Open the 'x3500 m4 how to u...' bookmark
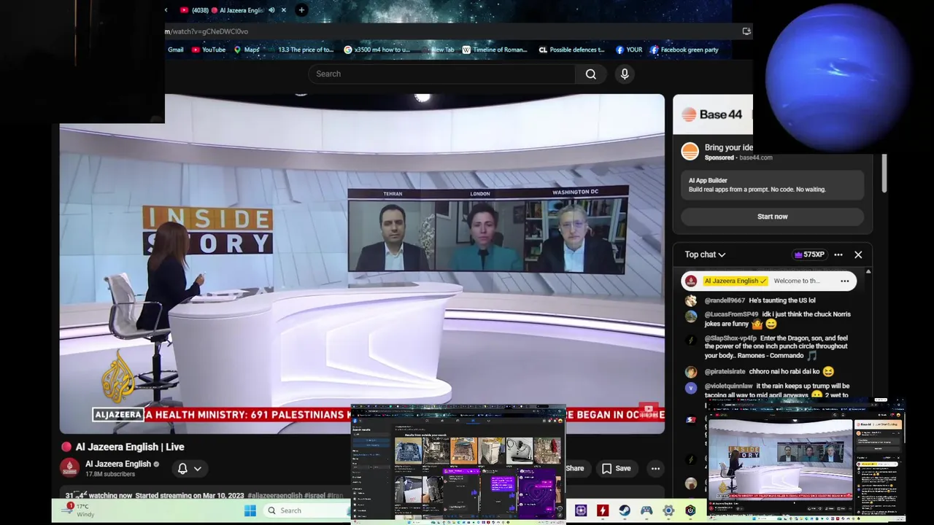 pyautogui.click(x=377, y=50)
